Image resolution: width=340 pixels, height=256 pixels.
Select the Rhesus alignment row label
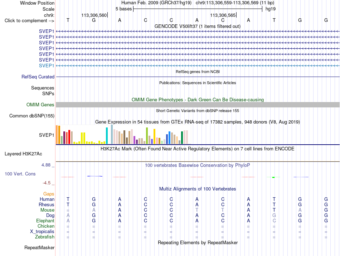pyautogui.click(x=47, y=204)
